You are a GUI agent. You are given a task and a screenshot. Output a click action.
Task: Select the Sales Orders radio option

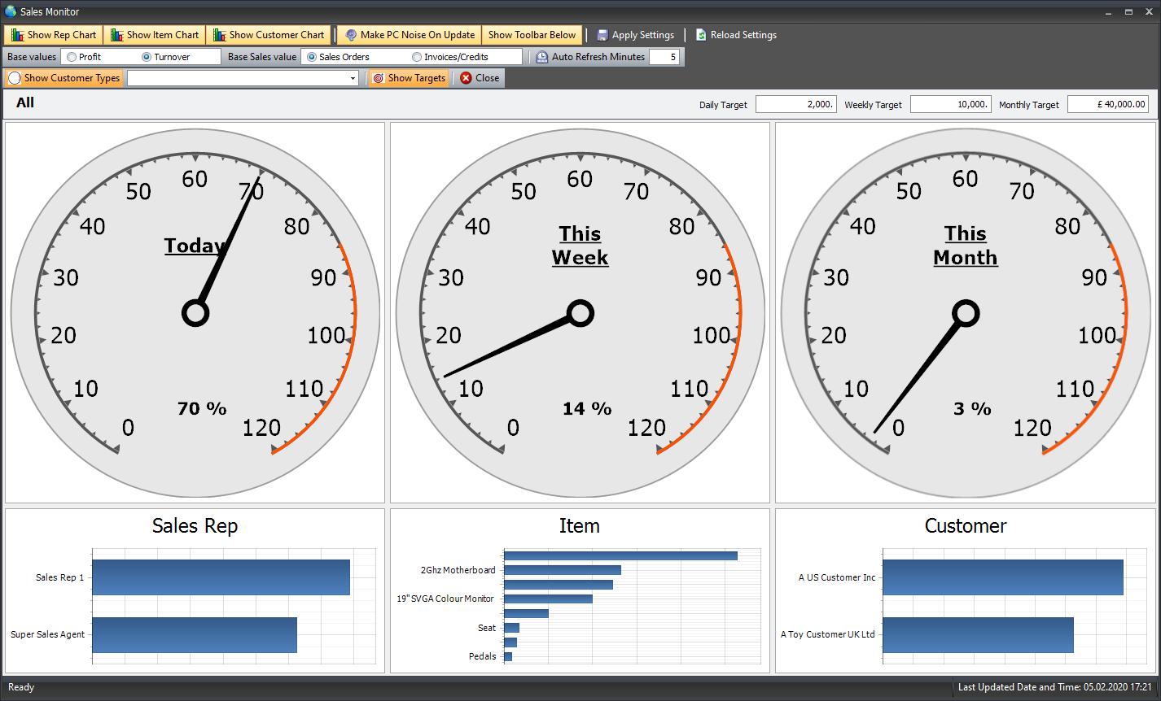pos(312,57)
